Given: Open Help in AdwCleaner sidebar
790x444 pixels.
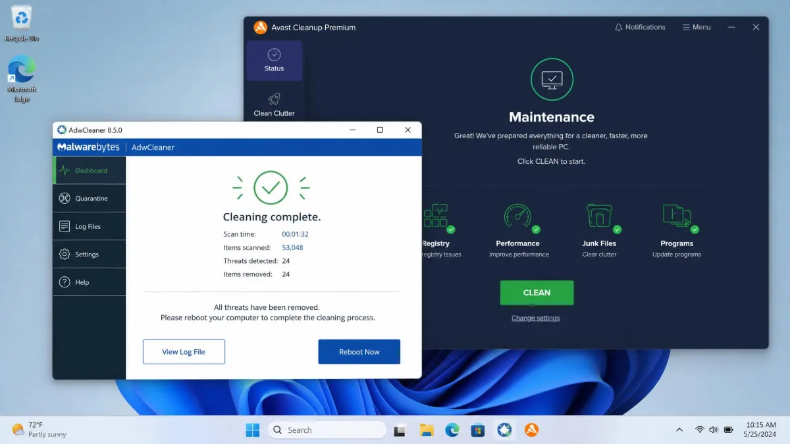Looking at the screenshot, I should pos(89,282).
